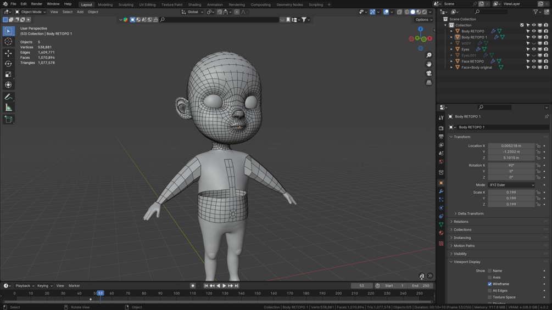Screen dimensions: 552x310
Task: Open the viewport Add menu
Action: click(x=80, y=12)
